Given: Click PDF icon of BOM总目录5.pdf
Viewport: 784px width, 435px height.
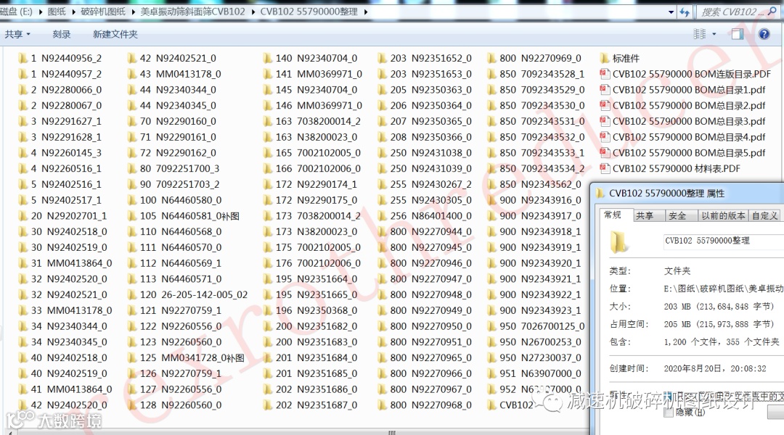Looking at the screenshot, I should [x=605, y=152].
